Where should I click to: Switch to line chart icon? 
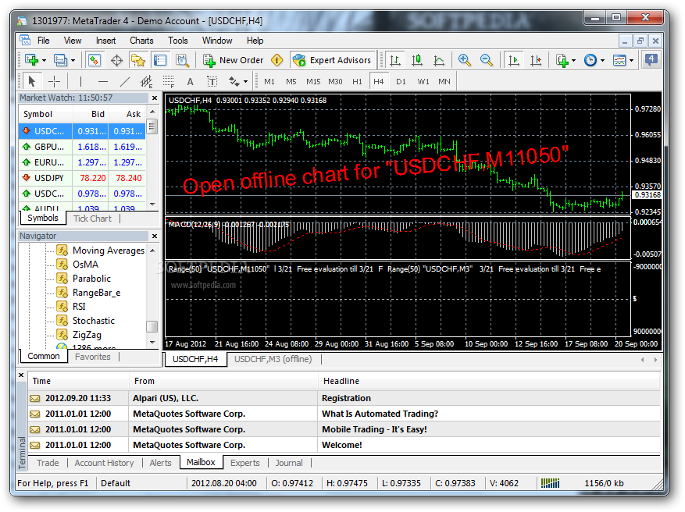point(439,60)
